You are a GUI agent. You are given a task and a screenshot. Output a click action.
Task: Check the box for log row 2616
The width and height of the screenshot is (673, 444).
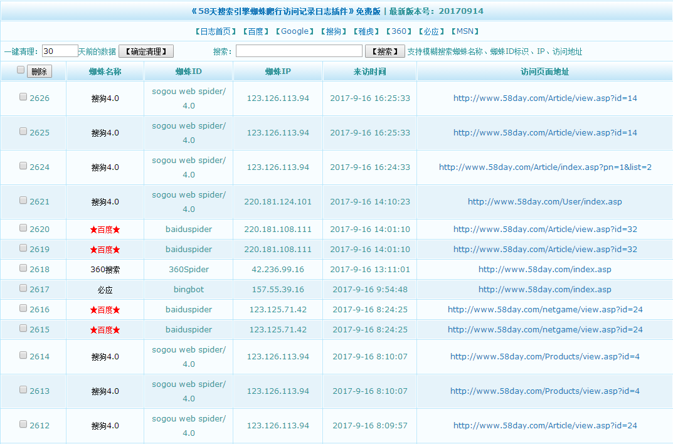tap(23, 308)
